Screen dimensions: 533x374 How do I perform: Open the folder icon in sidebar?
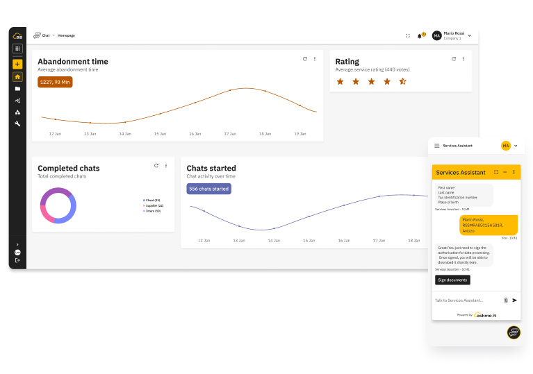click(17, 89)
